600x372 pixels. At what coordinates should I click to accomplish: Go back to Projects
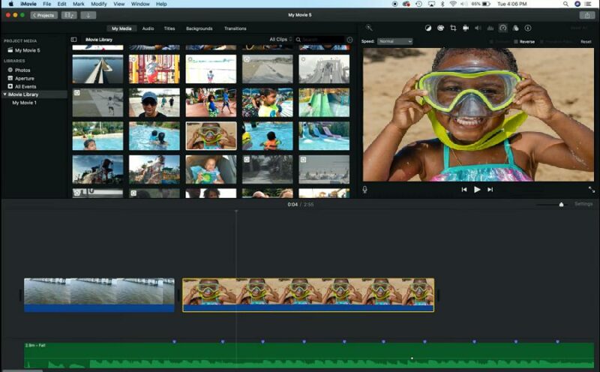pyautogui.click(x=43, y=15)
